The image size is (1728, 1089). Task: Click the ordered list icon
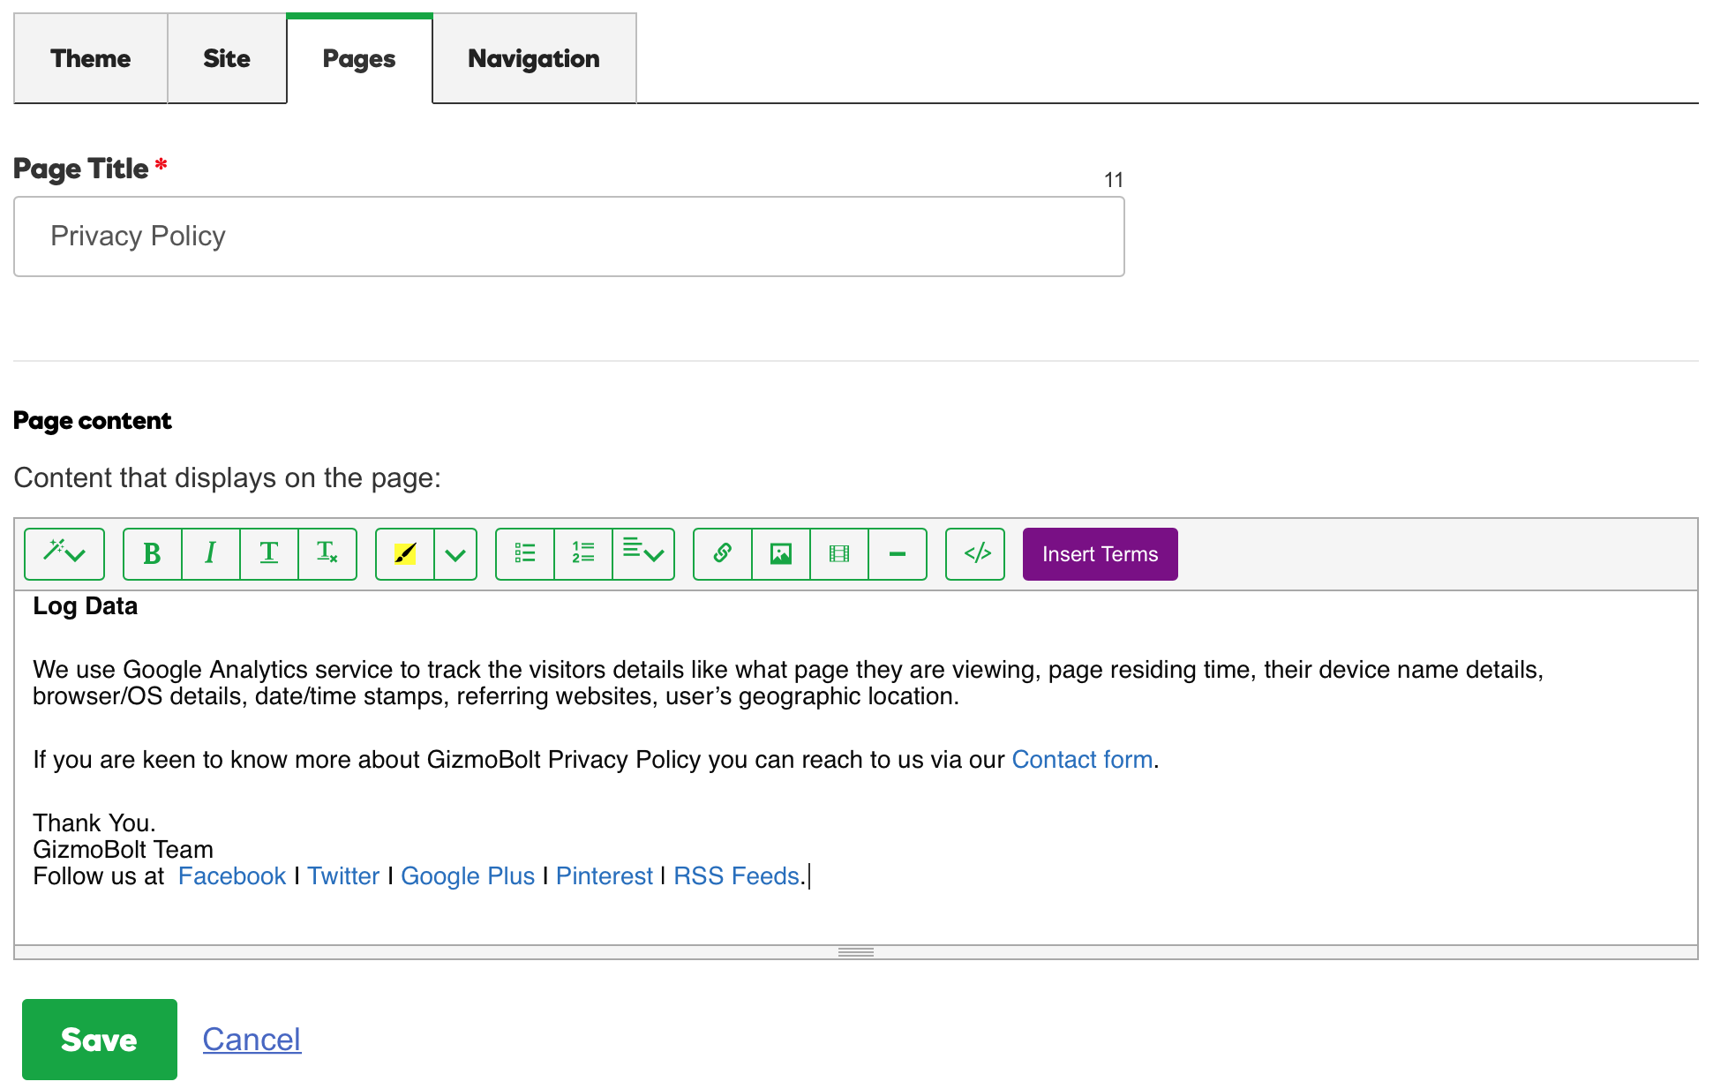(581, 553)
